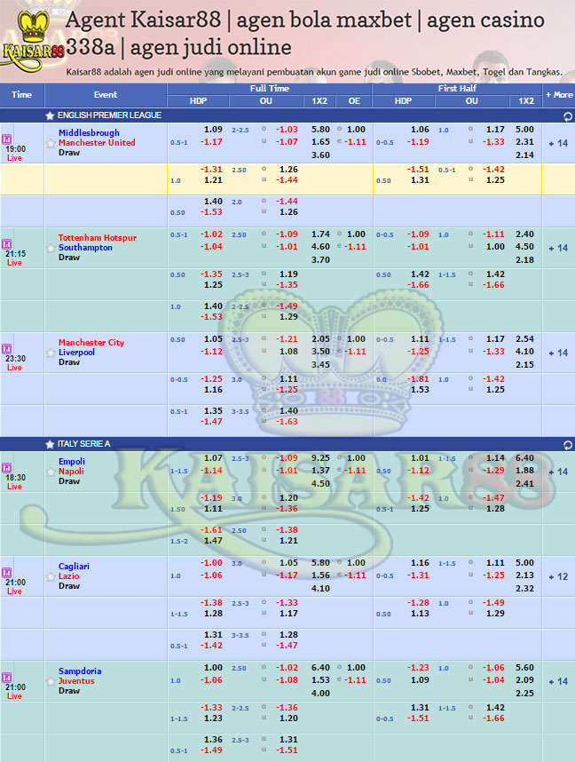Viewport: 575px width, 762px height.
Task: Click the Kaisar88 crown logo
Action: pos(33,40)
